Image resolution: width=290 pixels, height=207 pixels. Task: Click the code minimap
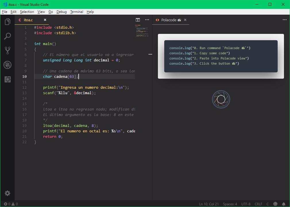point(142,30)
